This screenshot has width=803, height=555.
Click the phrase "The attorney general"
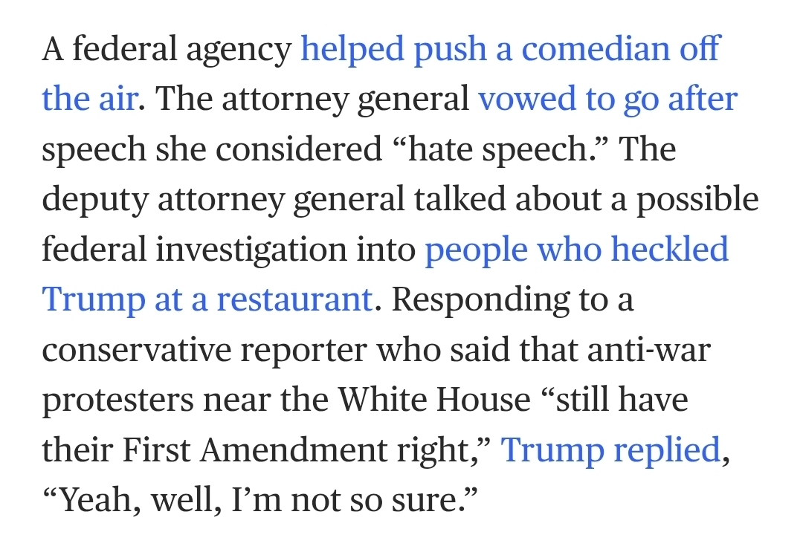(x=312, y=99)
